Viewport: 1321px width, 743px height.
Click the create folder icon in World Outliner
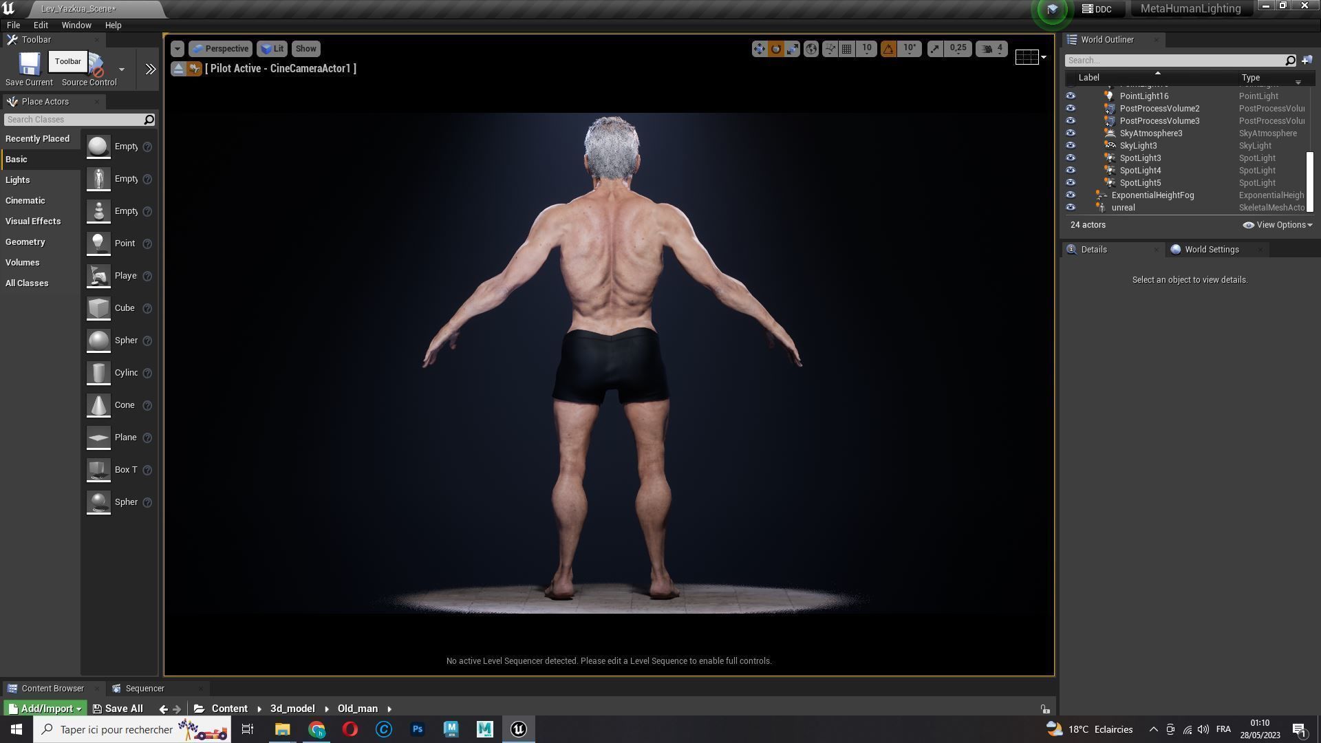click(1307, 61)
